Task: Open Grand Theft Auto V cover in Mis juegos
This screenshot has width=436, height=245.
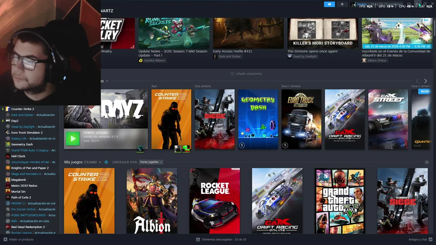Action: (x=340, y=201)
